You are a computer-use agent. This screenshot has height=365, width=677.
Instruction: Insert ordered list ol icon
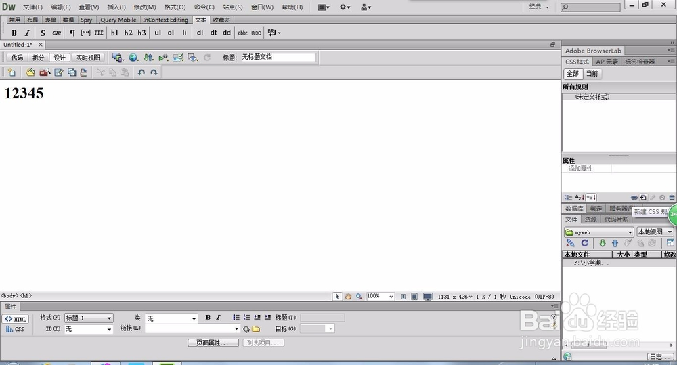[171, 33]
